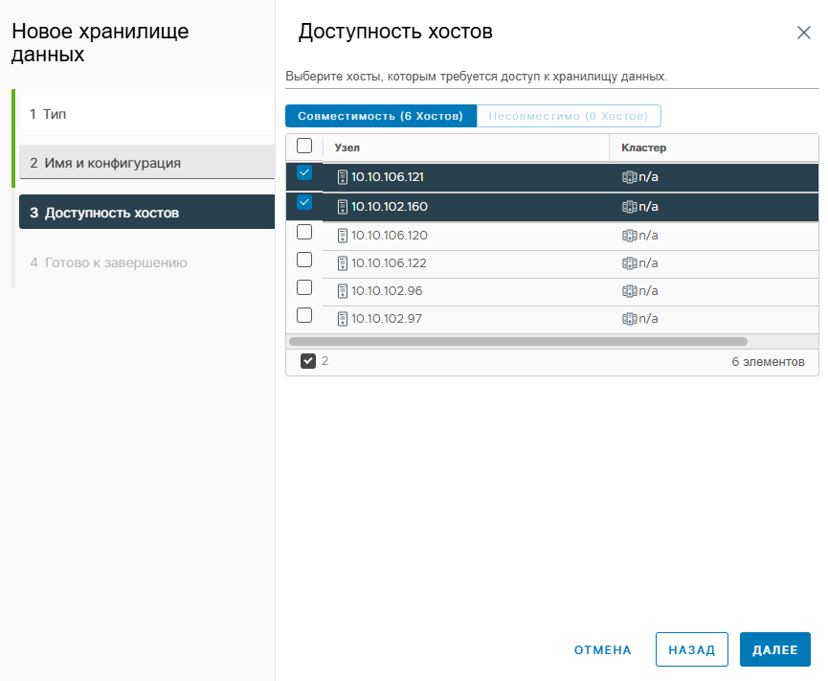Click the Узел column header

[x=347, y=148]
